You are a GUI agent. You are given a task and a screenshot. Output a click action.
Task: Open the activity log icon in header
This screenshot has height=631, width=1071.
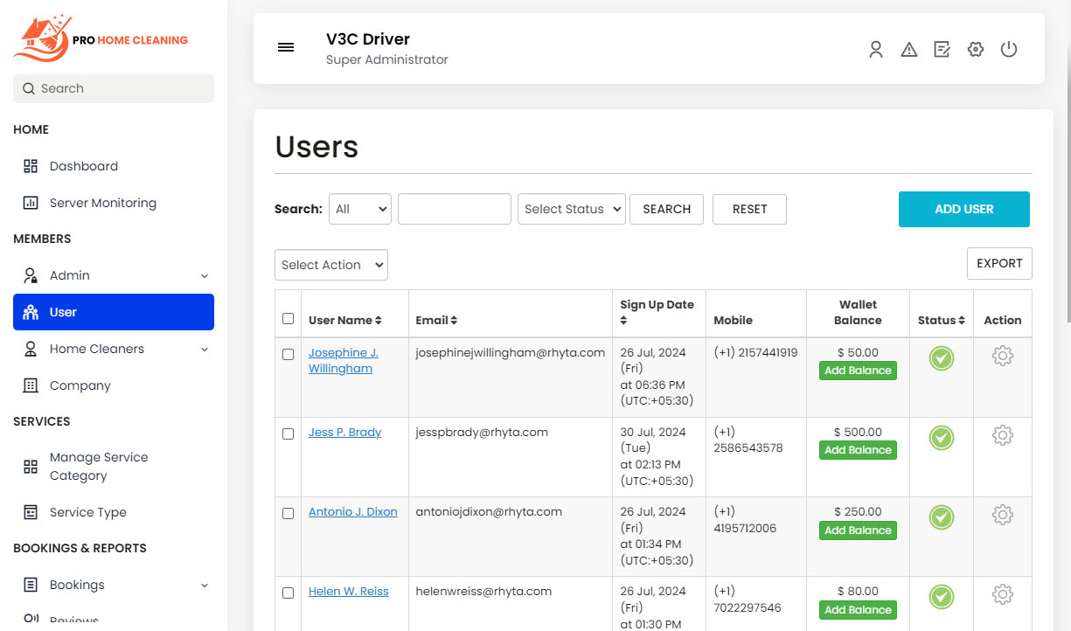coord(942,49)
